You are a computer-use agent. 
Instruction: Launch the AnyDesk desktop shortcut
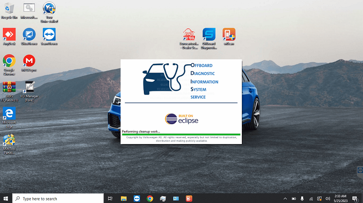pyautogui.click(x=9, y=37)
